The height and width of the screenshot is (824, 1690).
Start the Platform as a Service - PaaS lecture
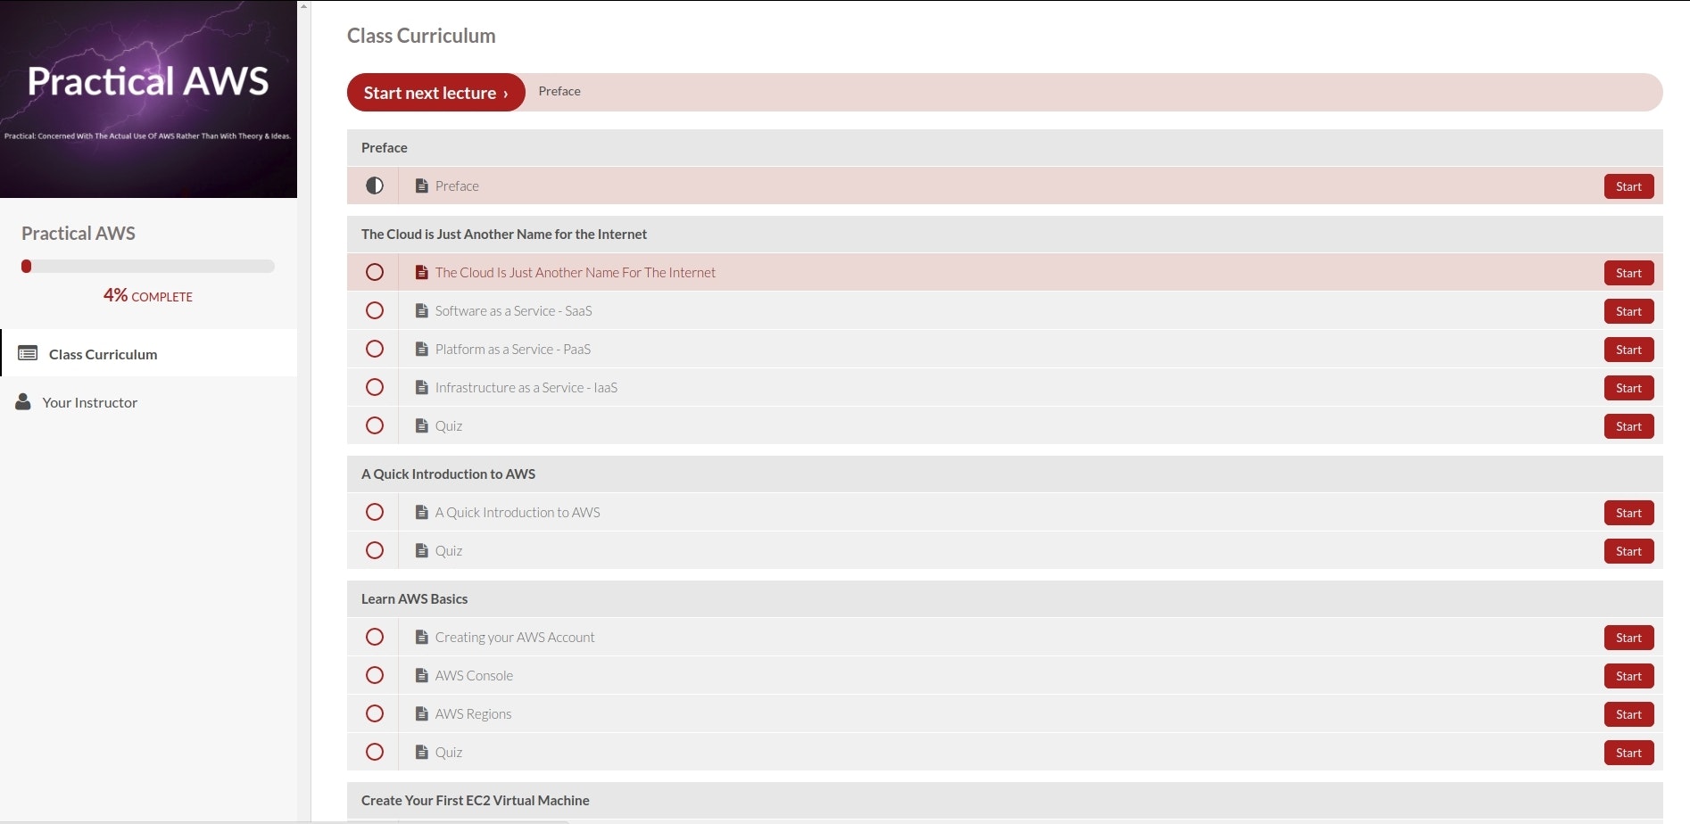point(1628,350)
